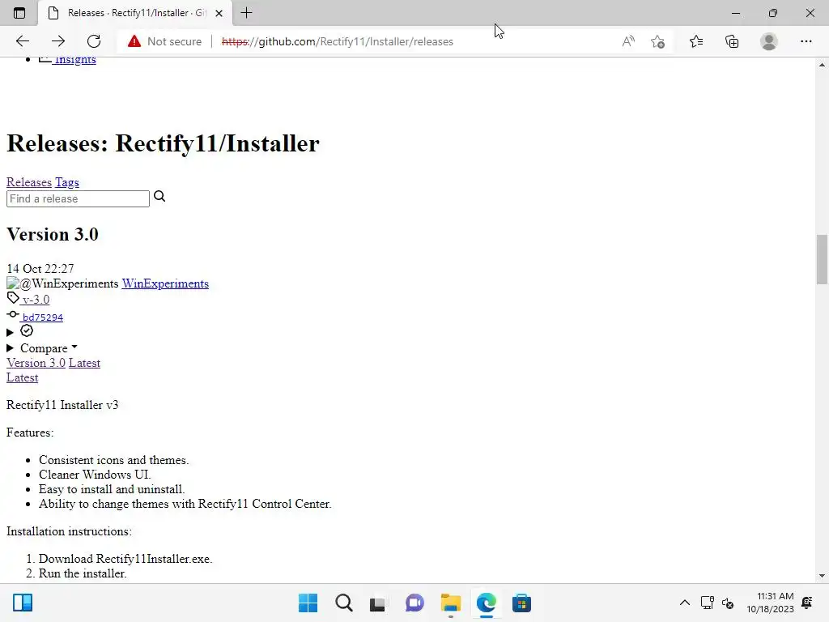
Task: Click the vertical scrollbar thumb
Action: click(x=823, y=259)
